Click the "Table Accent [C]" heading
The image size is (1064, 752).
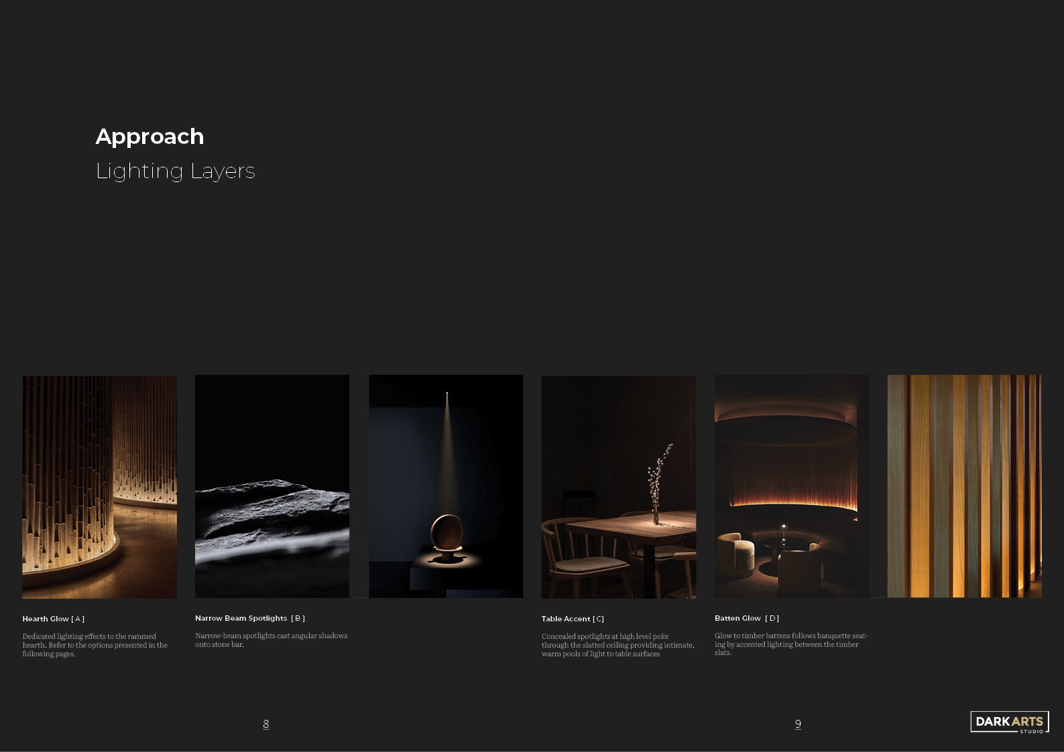pyautogui.click(x=573, y=619)
